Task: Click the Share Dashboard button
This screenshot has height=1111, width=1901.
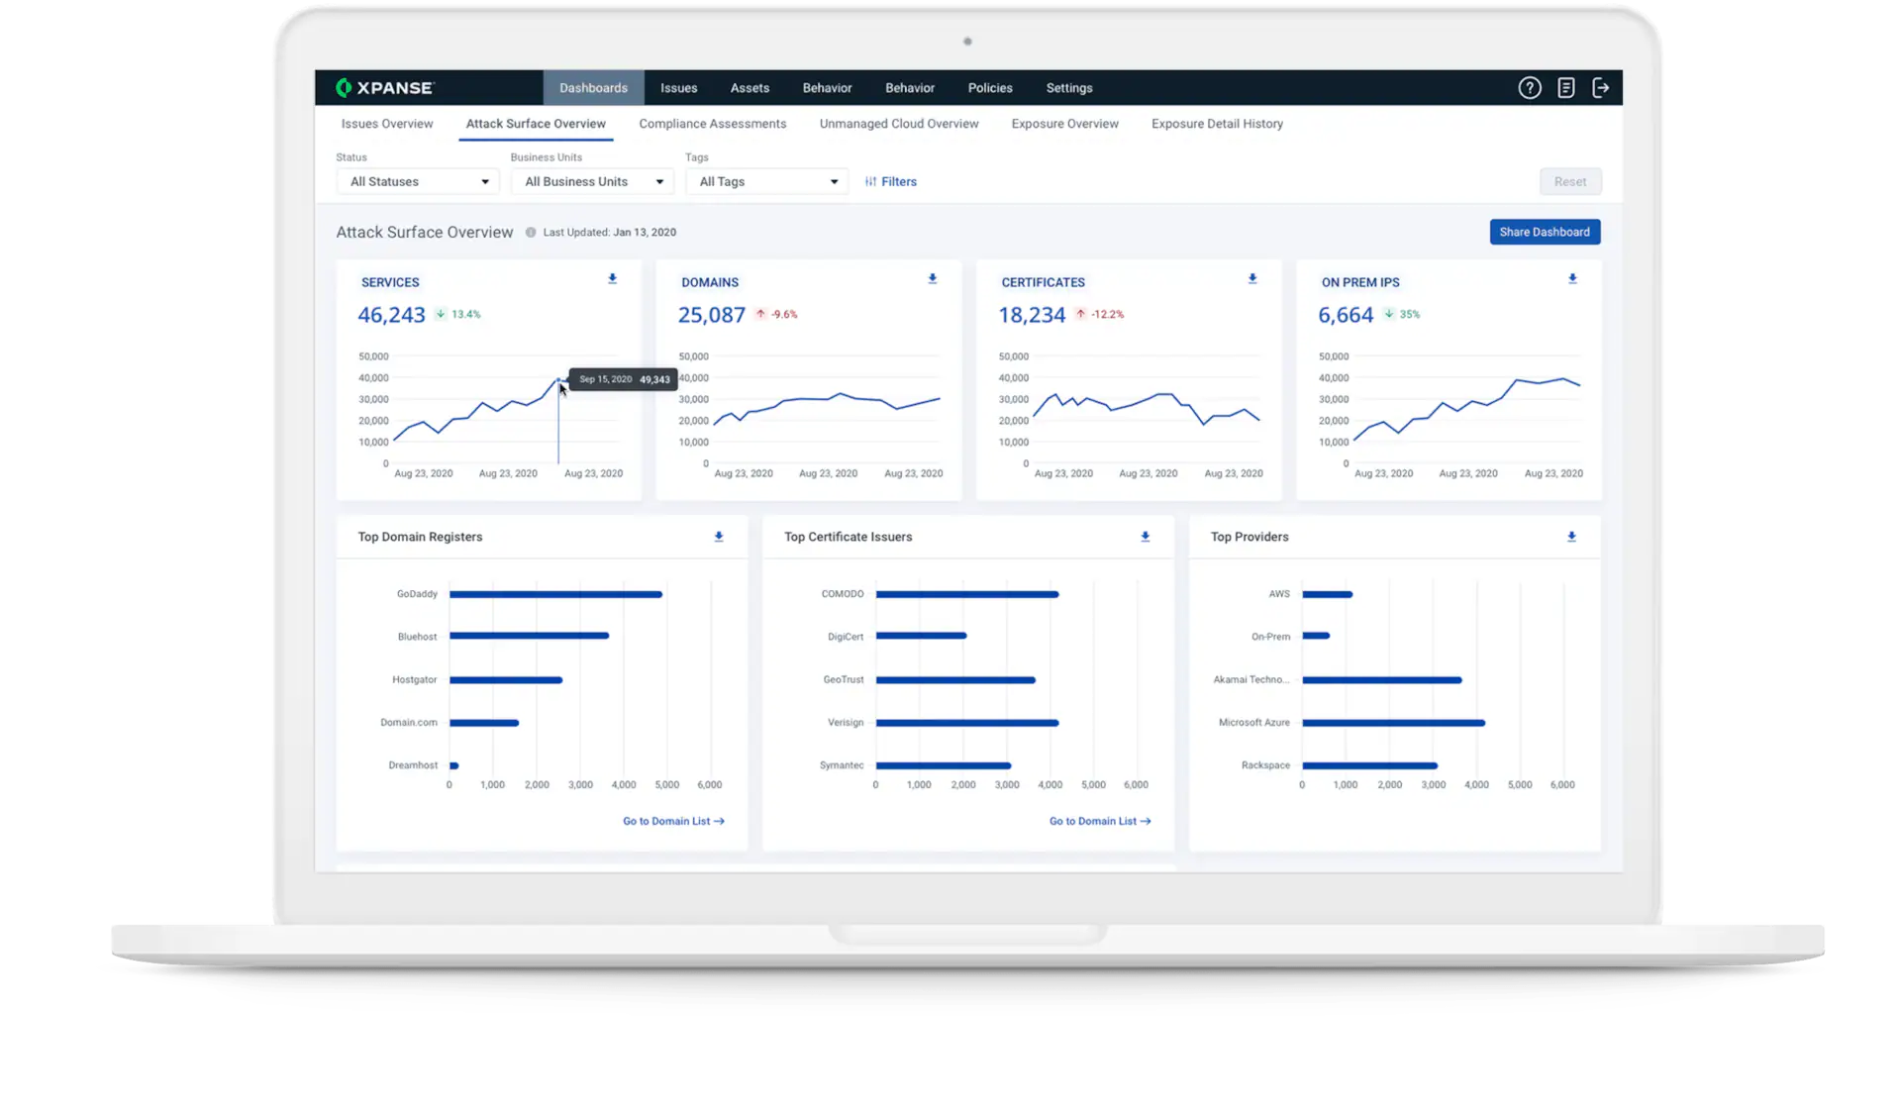Action: coord(1544,232)
